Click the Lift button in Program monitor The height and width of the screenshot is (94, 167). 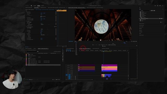coord(109,45)
